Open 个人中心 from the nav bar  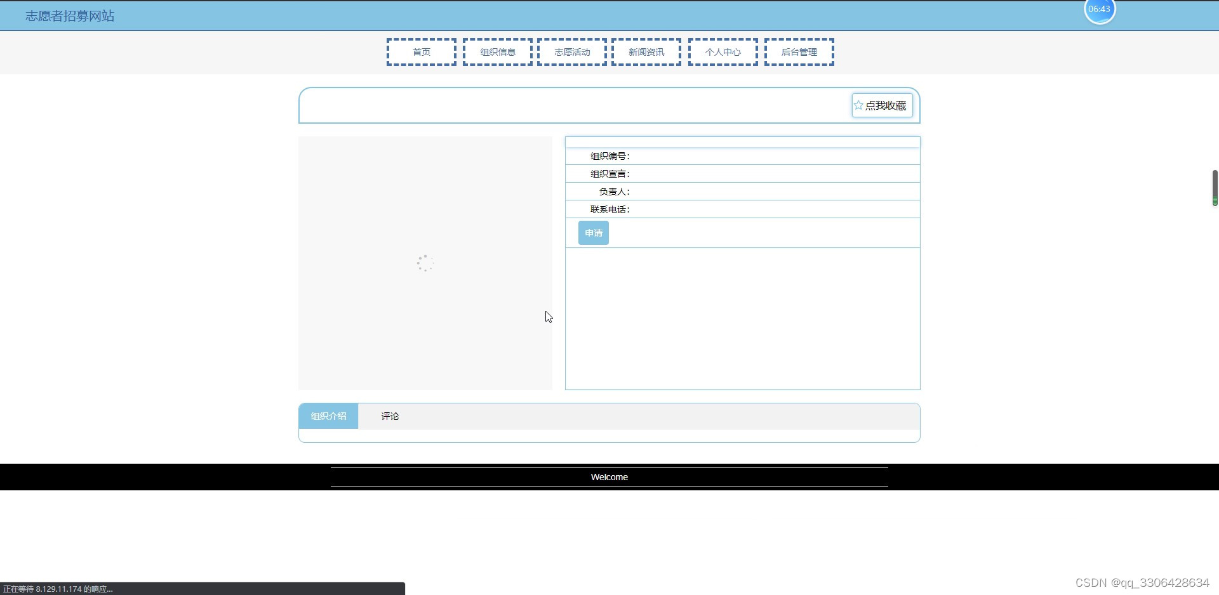(x=723, y=52)
